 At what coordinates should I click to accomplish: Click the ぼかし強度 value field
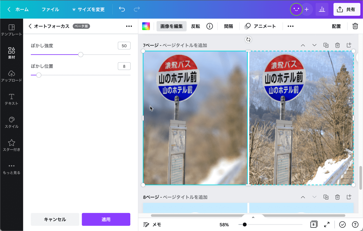pyautogui.click(x=124, y=46)
